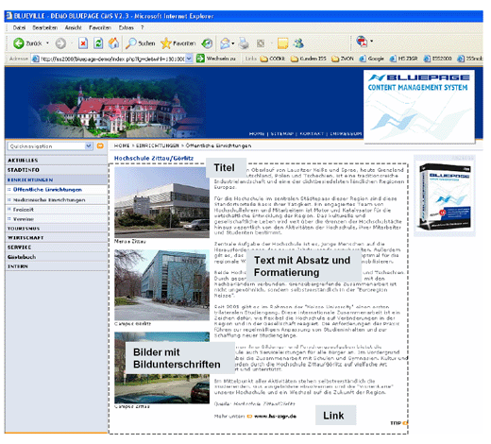Click the printer icon in toolbar

[244, 43]
